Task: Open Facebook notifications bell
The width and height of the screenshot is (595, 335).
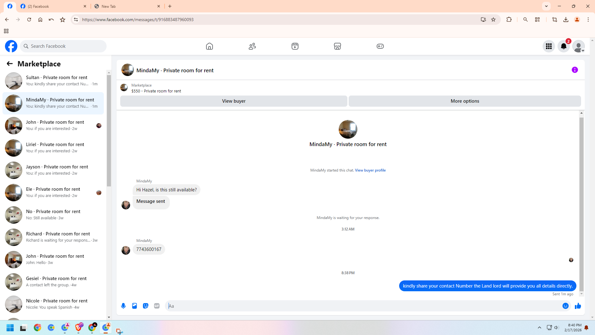Action: point(564,46)
